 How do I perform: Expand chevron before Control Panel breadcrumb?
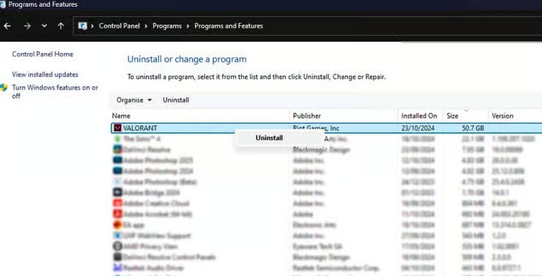[92, 26]
